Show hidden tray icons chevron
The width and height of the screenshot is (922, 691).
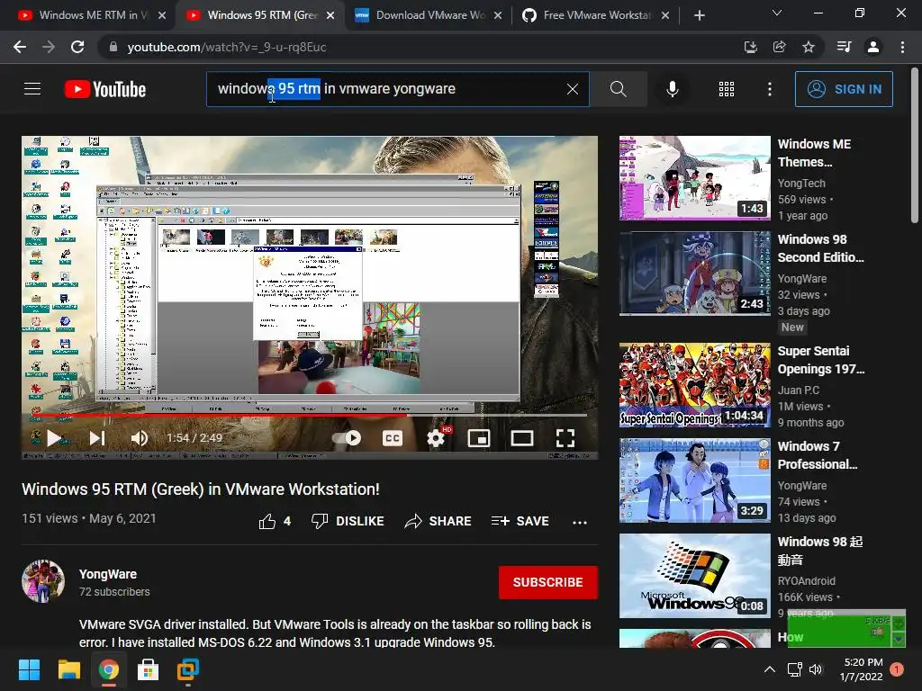click(x=769, y=669)
